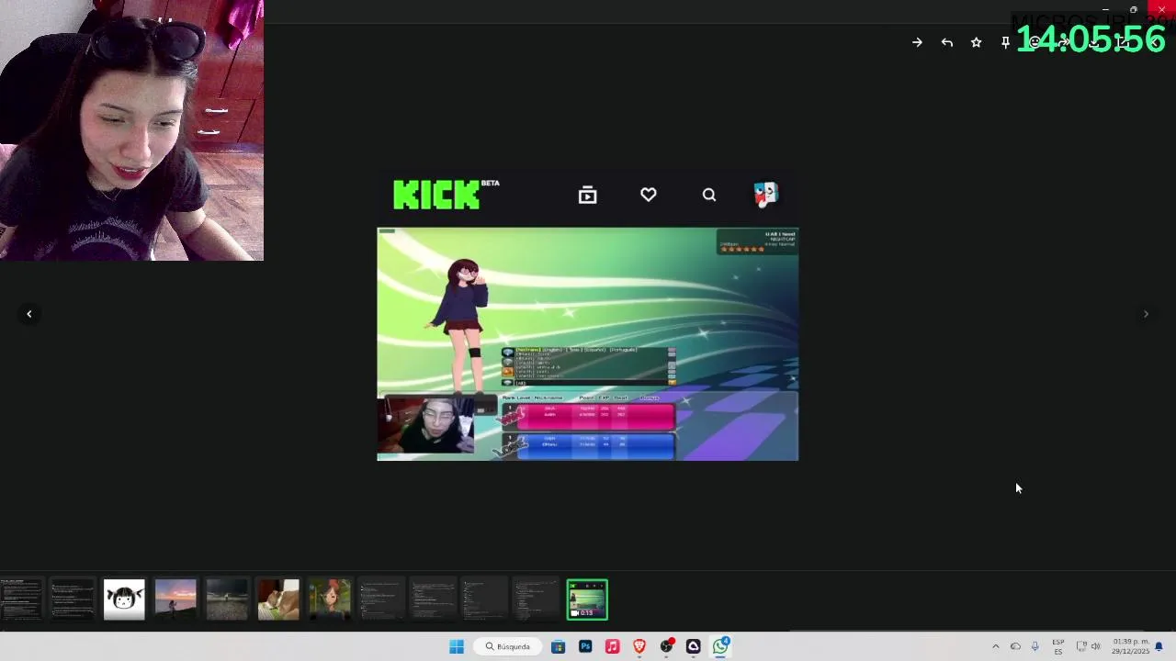Open the dark beach landscape thumbnail
The image size is (1176, 661).
pyautogui.click(x=227, y=599)
